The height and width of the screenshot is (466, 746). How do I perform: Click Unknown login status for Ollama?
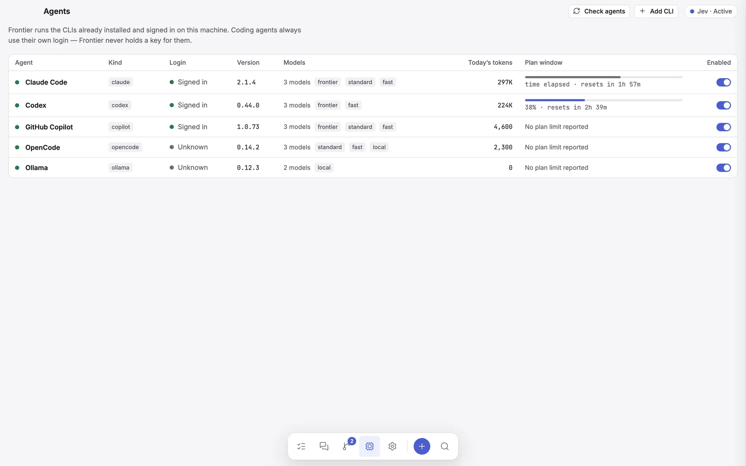pyautogui.click(x=189, y=168)
